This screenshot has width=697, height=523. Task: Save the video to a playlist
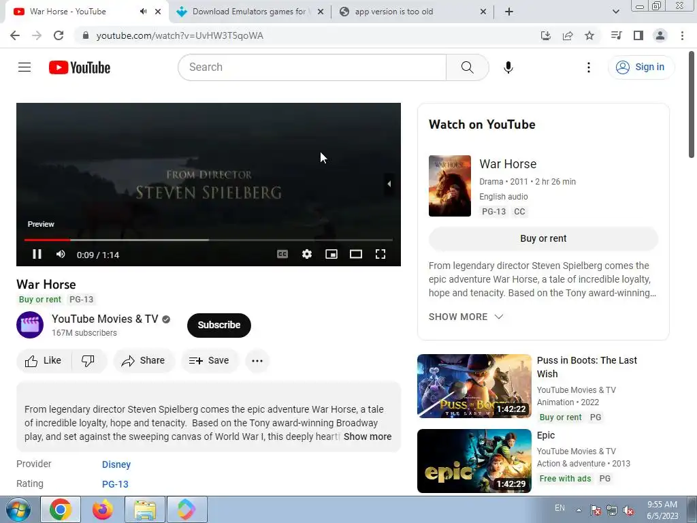click(210, 360)
